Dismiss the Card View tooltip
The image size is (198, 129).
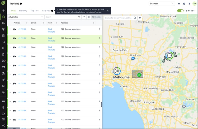tap(108, 11)
